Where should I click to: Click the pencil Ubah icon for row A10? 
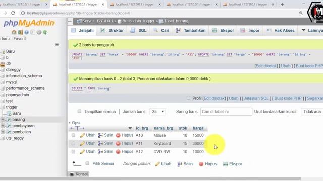point(82,135)
